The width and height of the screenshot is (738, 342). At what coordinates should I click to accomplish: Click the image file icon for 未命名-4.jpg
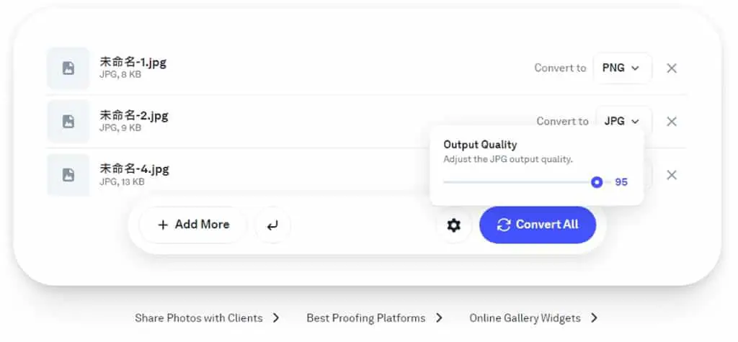(x=68, y=175)
